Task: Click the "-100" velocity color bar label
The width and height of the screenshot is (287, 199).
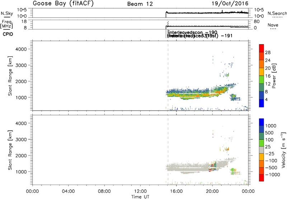Action: pyautogui.click(x=271, y=161)
